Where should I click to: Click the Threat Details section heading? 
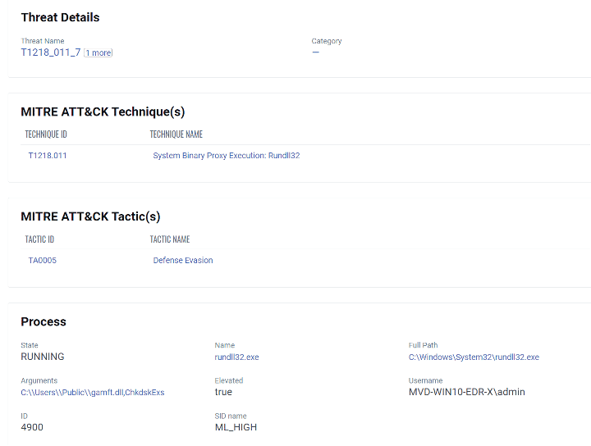(60, 17)
